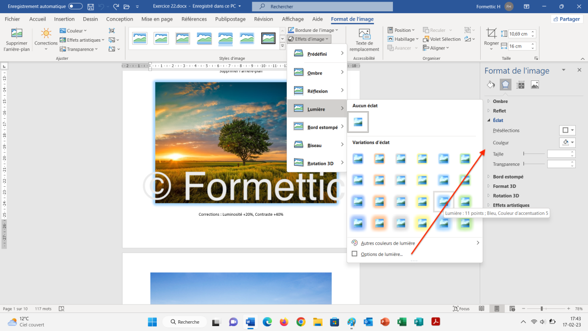Click the Texte de remplacement icon
Image resolution: width=588 pixels, height=331 pixels.
tap(364, 34)
